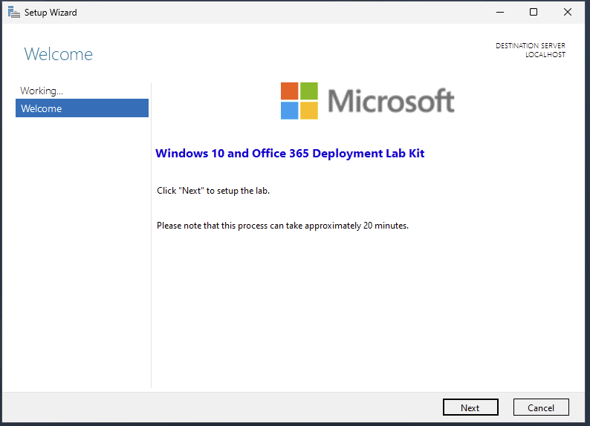
Task: Click the LOCALHOST server name
Action: [545, 55]
